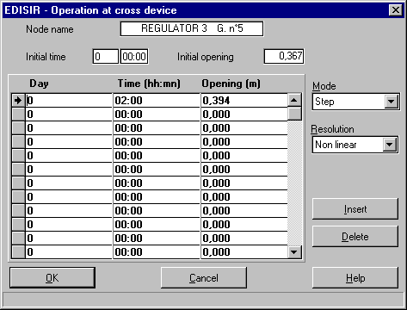Select the current-row arrow selector
407x310 pixels.
18,100
